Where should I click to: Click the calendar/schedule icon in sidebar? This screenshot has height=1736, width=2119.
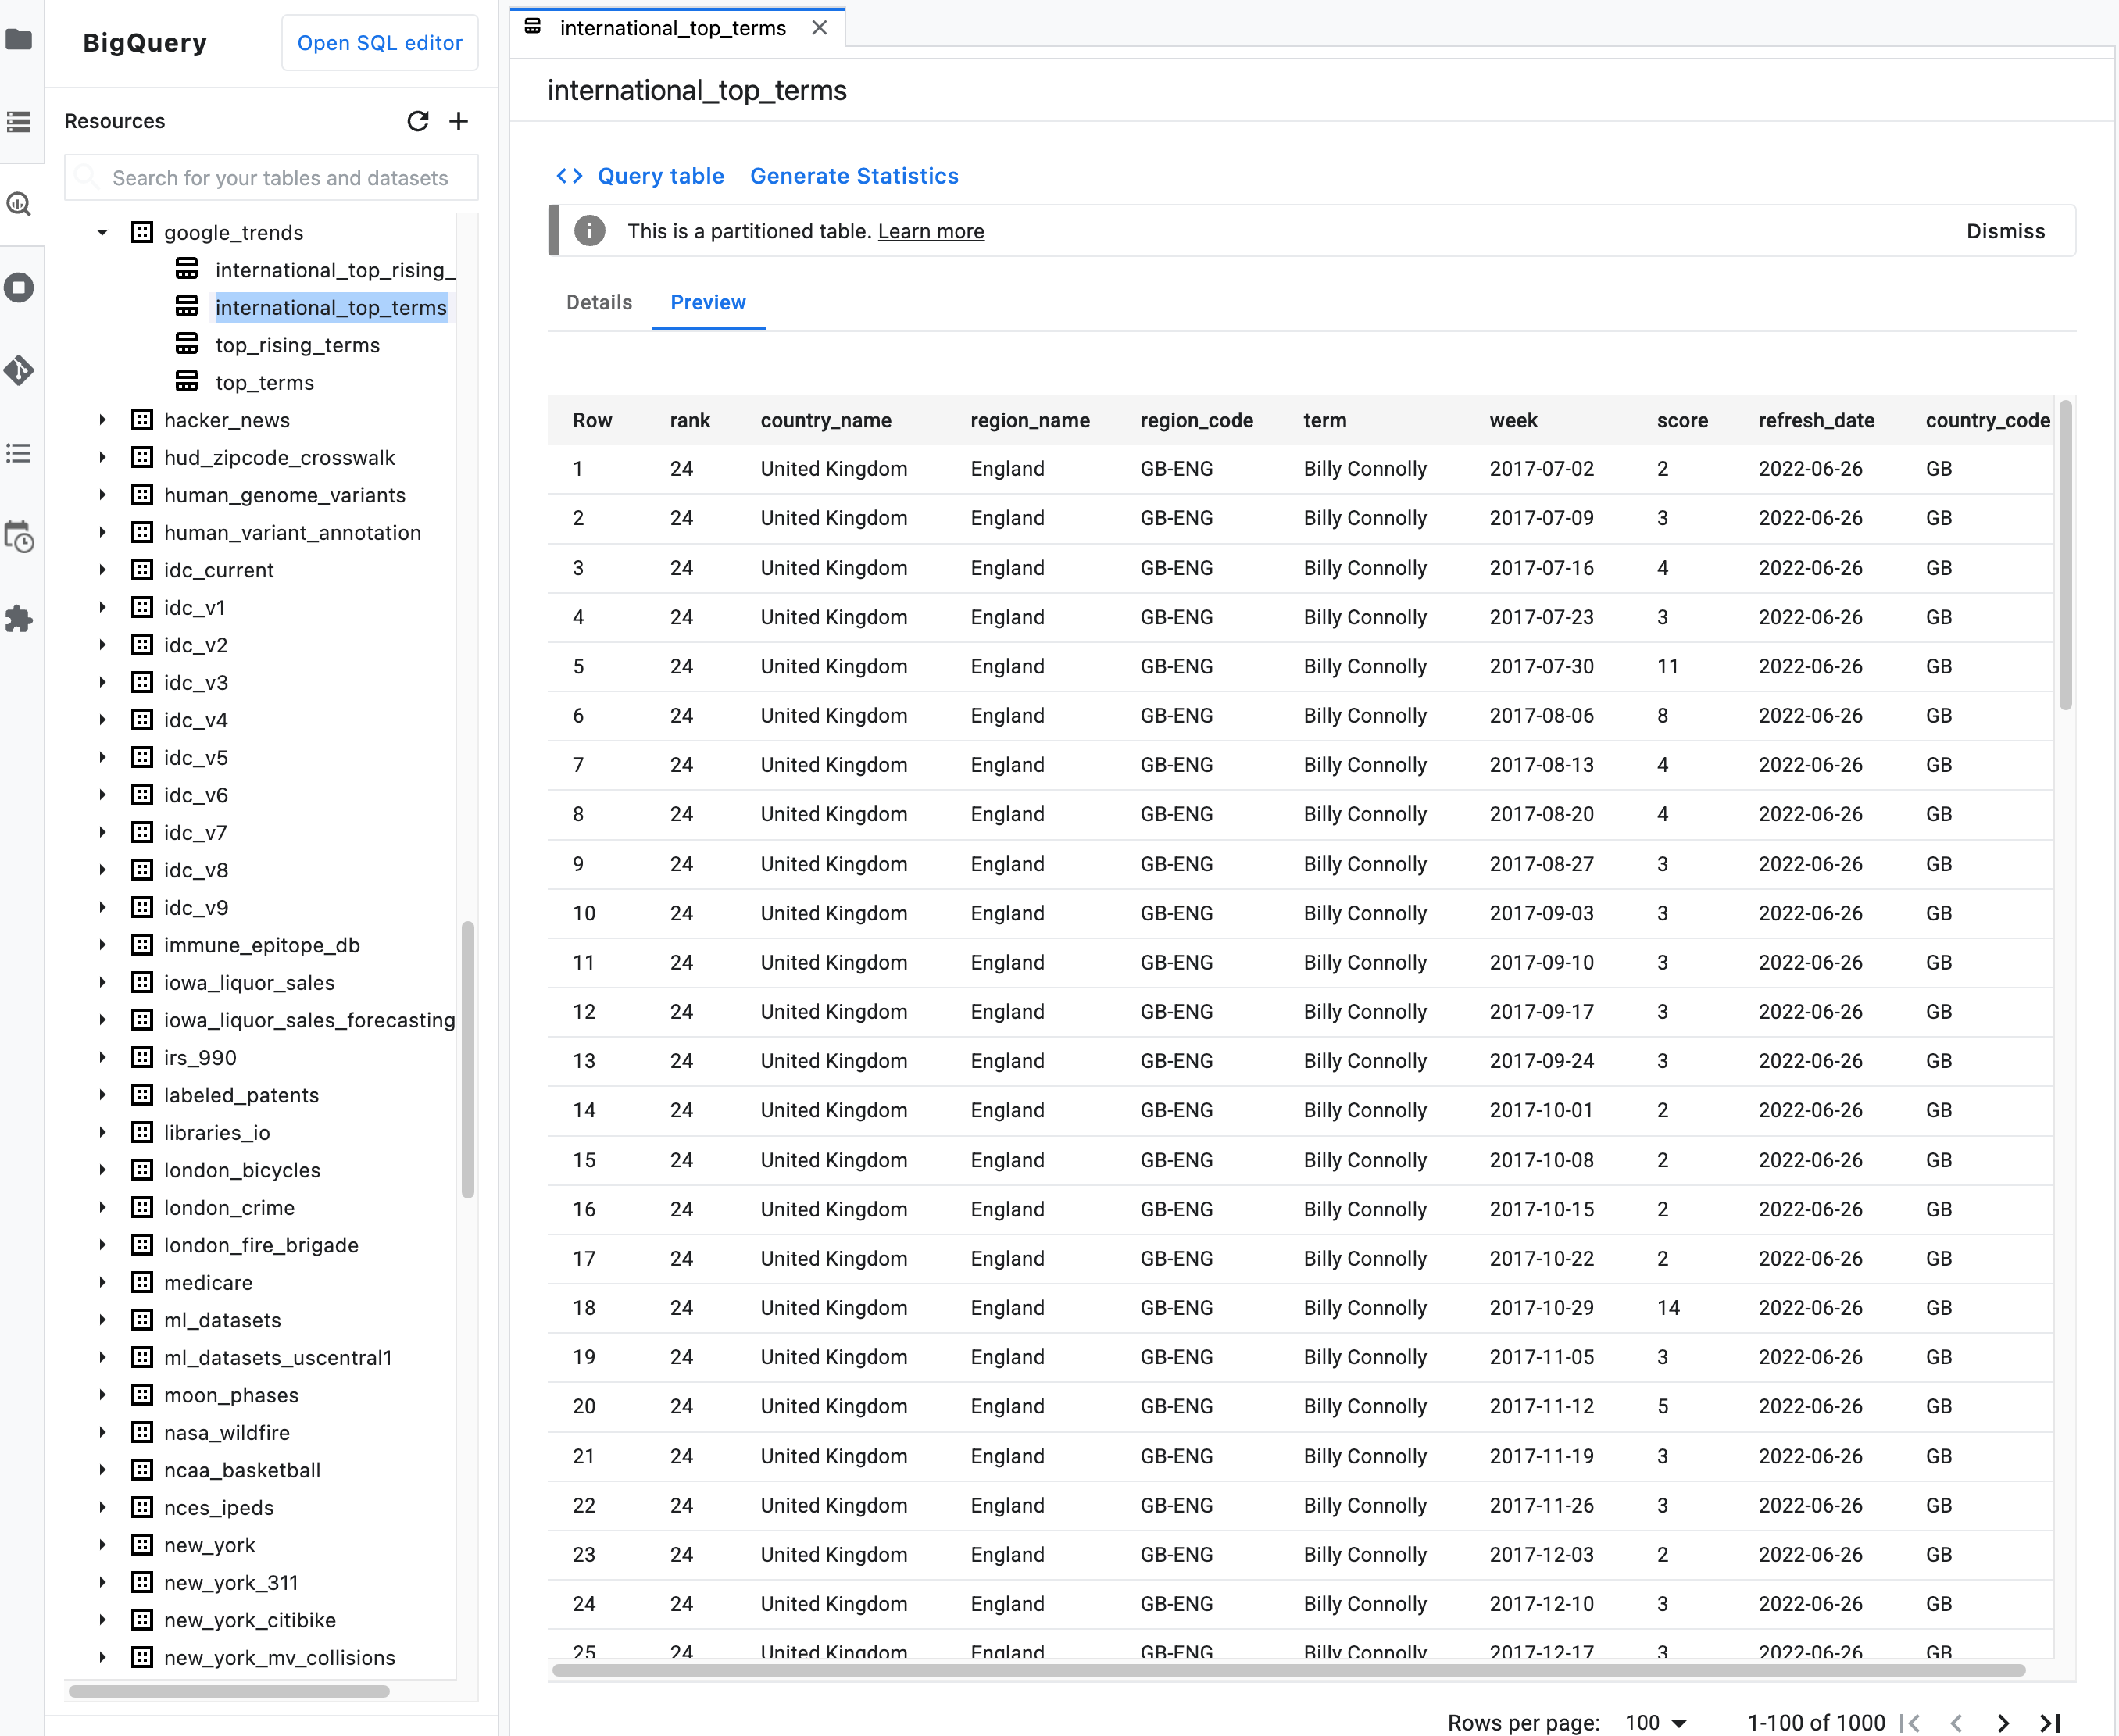tap(21, 541)
